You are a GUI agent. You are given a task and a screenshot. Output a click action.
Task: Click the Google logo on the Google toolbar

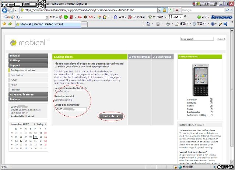10,17
